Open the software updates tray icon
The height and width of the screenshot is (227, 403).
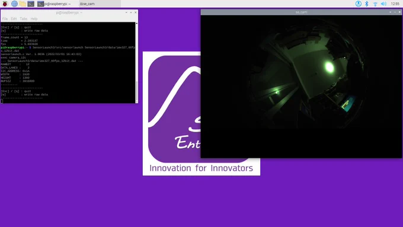(x=359, y=4)
